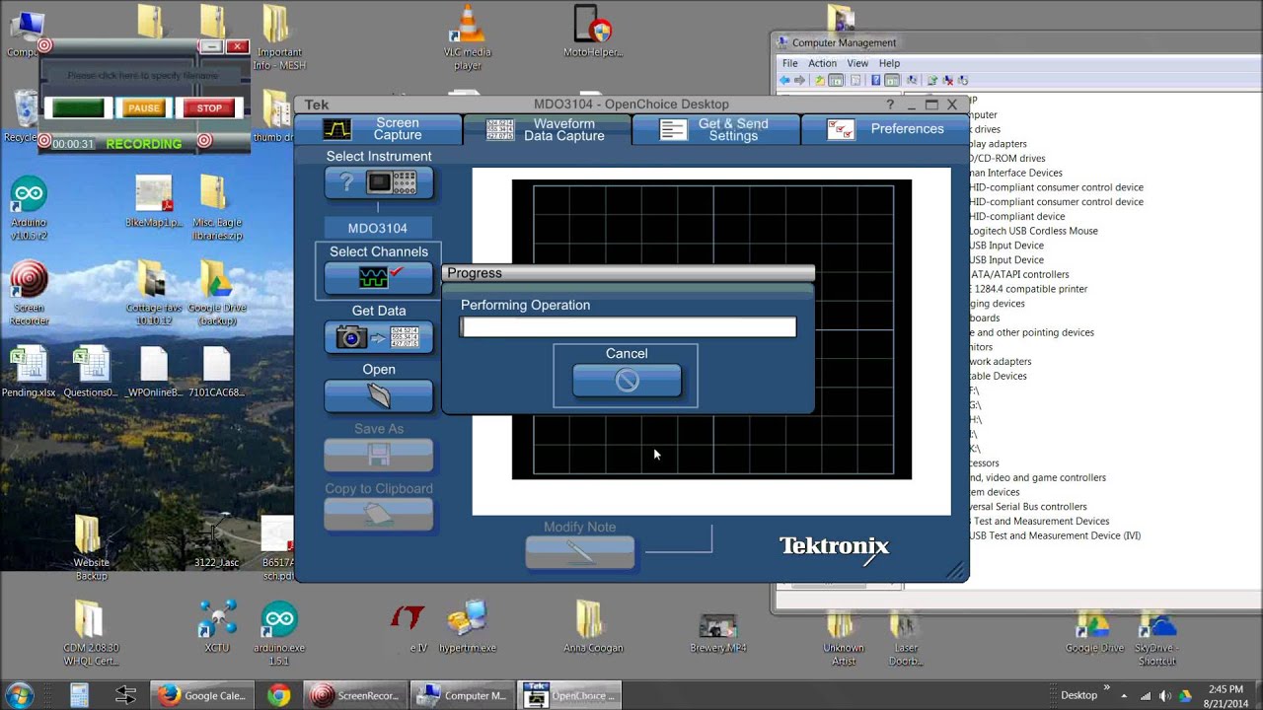Click the MDO3104 instrument label
This screenshot has width=1263, height=710.
pos(378,228)
